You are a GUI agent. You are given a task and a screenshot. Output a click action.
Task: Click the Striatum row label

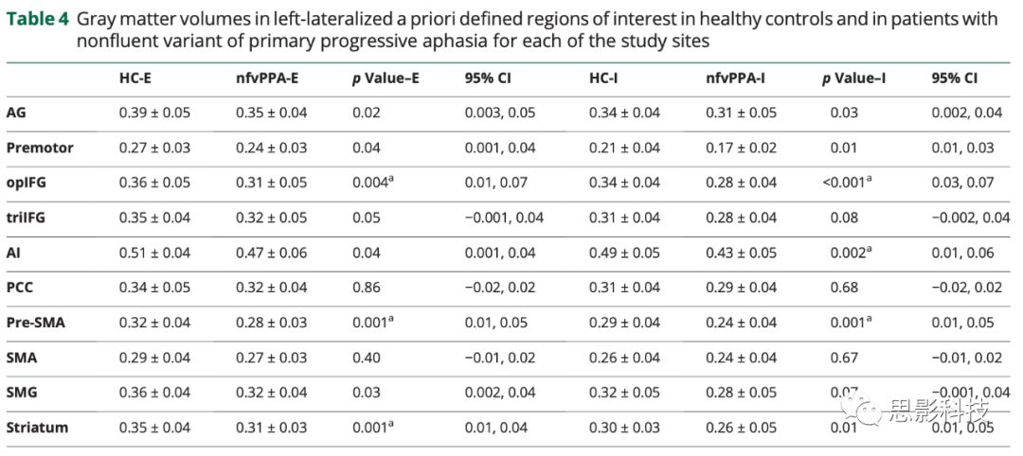[37, 428]
